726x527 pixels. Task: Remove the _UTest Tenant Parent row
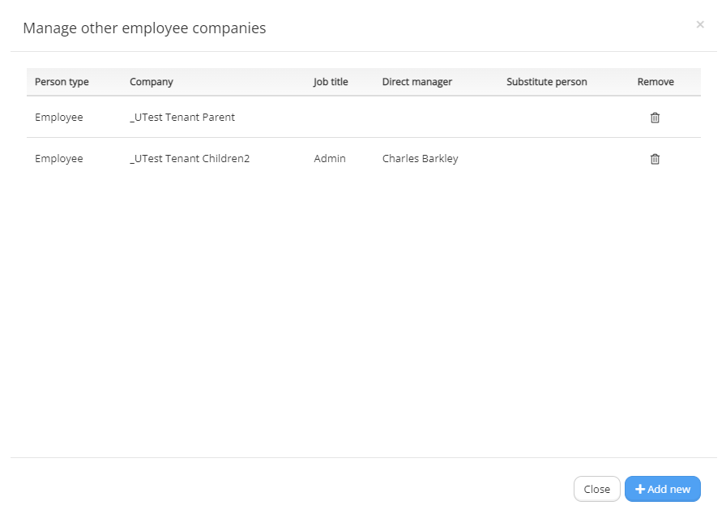pos(655,118)
